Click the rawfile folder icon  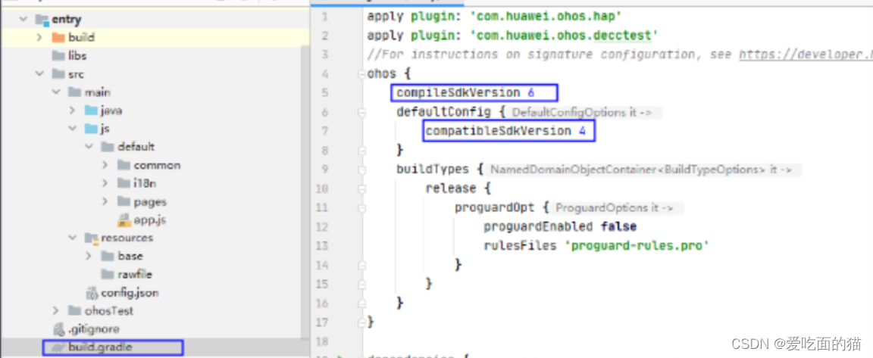point(108,274)
